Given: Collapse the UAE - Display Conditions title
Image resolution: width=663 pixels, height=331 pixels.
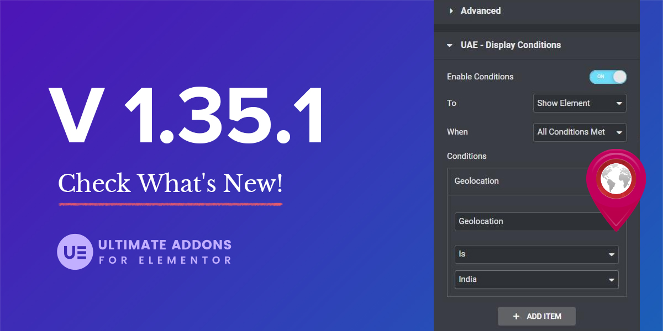Looking at the screenshot, I should pyautogui.click(x=511, y=45).
